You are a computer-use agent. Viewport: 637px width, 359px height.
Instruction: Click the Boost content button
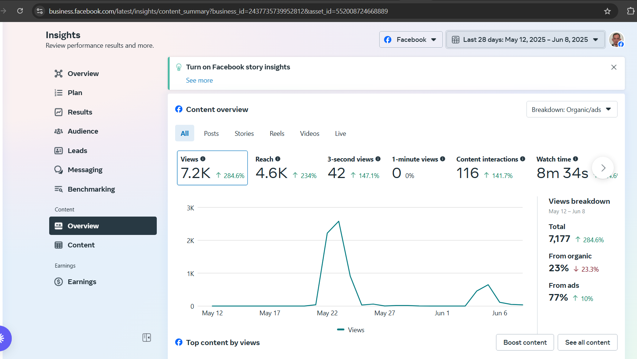click(525, 342)
